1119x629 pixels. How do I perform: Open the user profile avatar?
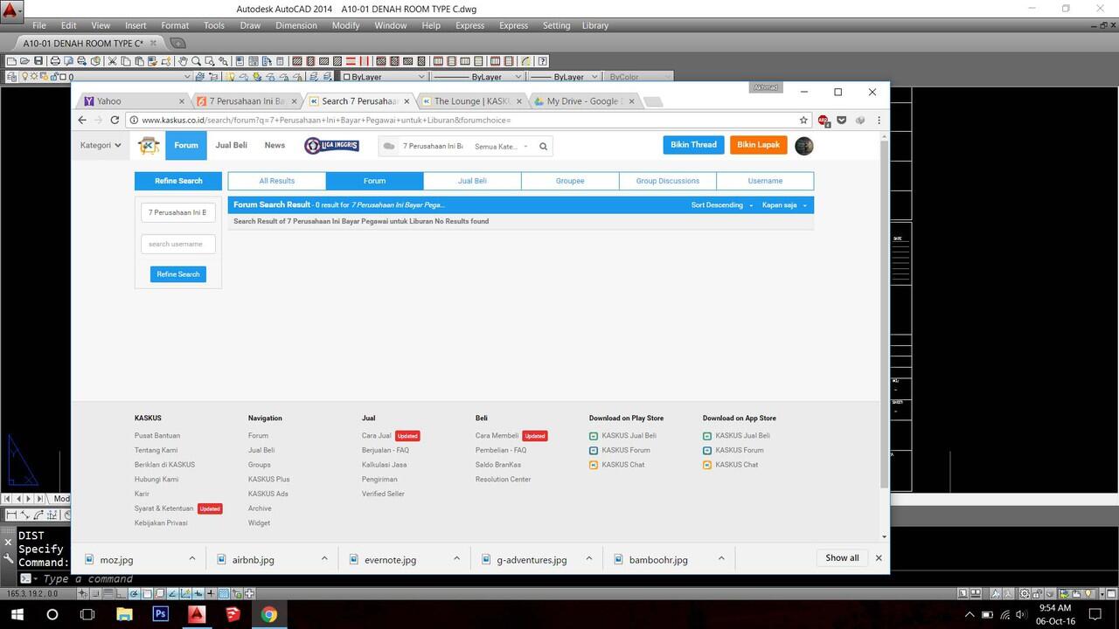(x=804, y=146)
